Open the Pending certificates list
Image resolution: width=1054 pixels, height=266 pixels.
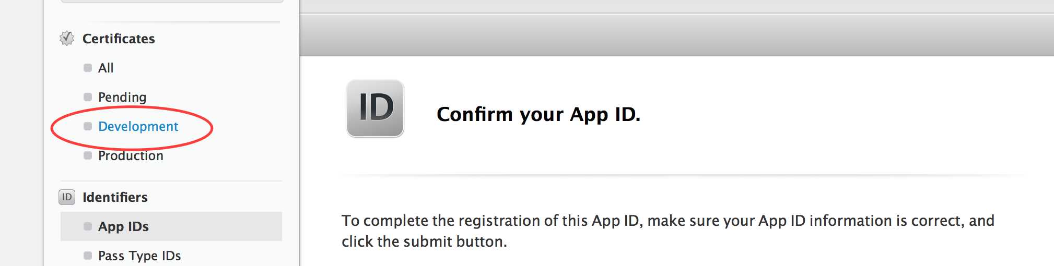click(x=122, y=97)
